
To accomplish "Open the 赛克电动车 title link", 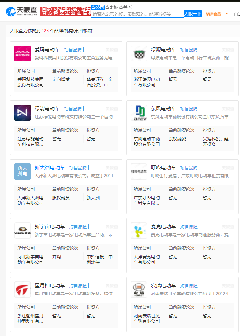I will coord(163,226).
